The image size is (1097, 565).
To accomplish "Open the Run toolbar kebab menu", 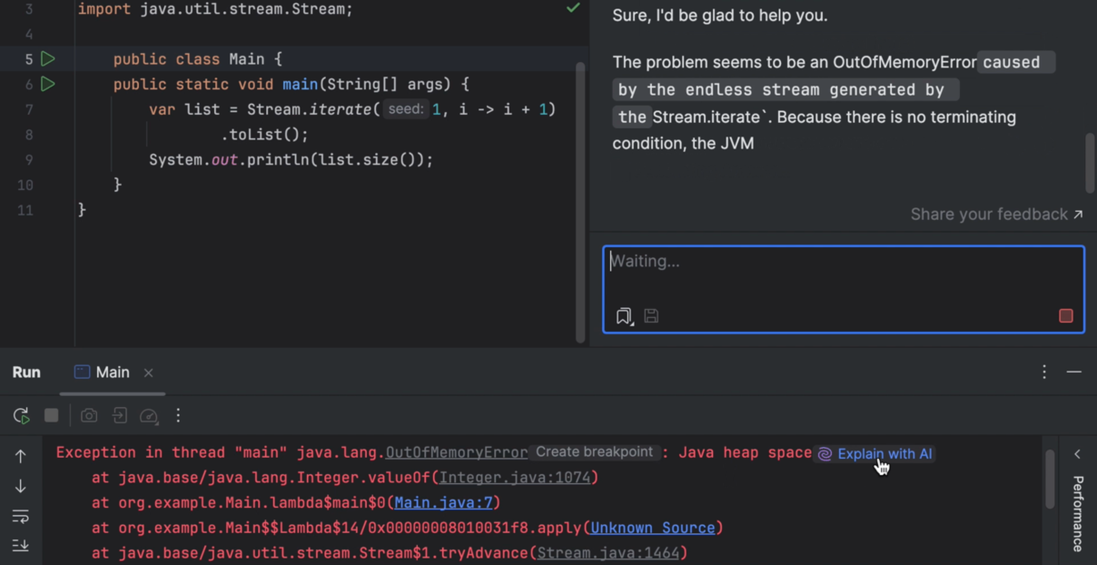I will pyautogui.click(x=178, y=415).
